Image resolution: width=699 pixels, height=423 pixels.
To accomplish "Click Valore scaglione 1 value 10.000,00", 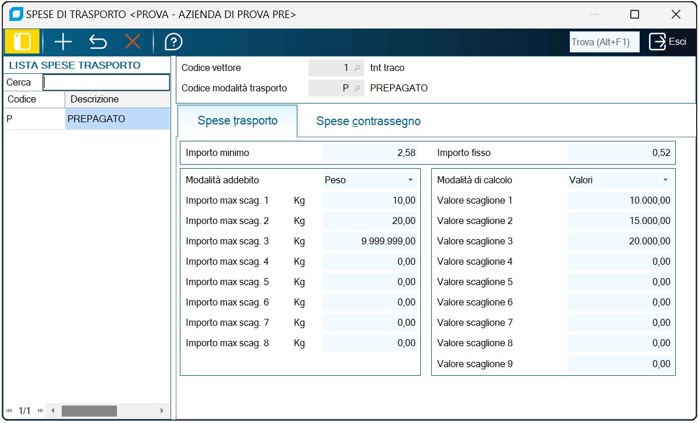I will (x=620, y=201).
